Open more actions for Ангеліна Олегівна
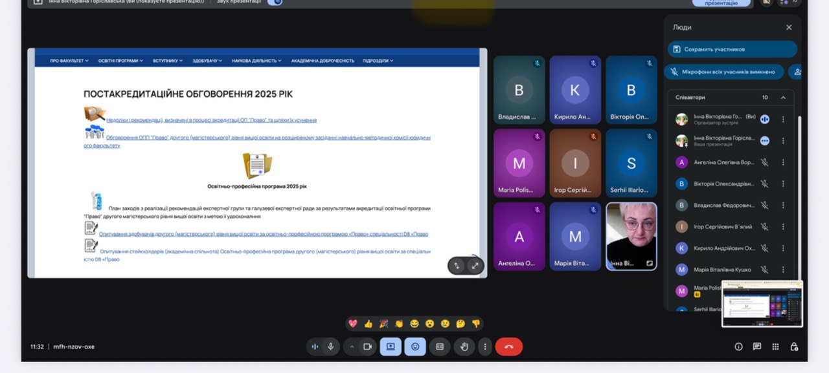The height and width of the screenshot is (373, 829). 783,162
